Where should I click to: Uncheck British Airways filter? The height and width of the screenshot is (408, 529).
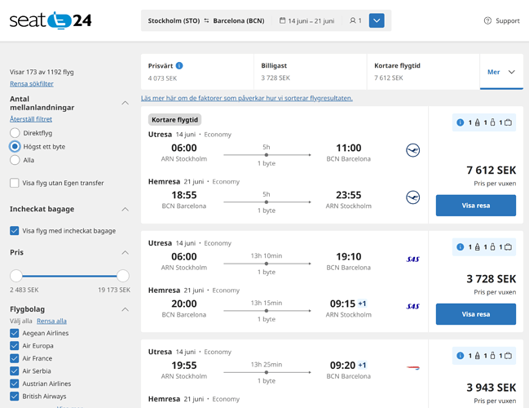point(14,397)
